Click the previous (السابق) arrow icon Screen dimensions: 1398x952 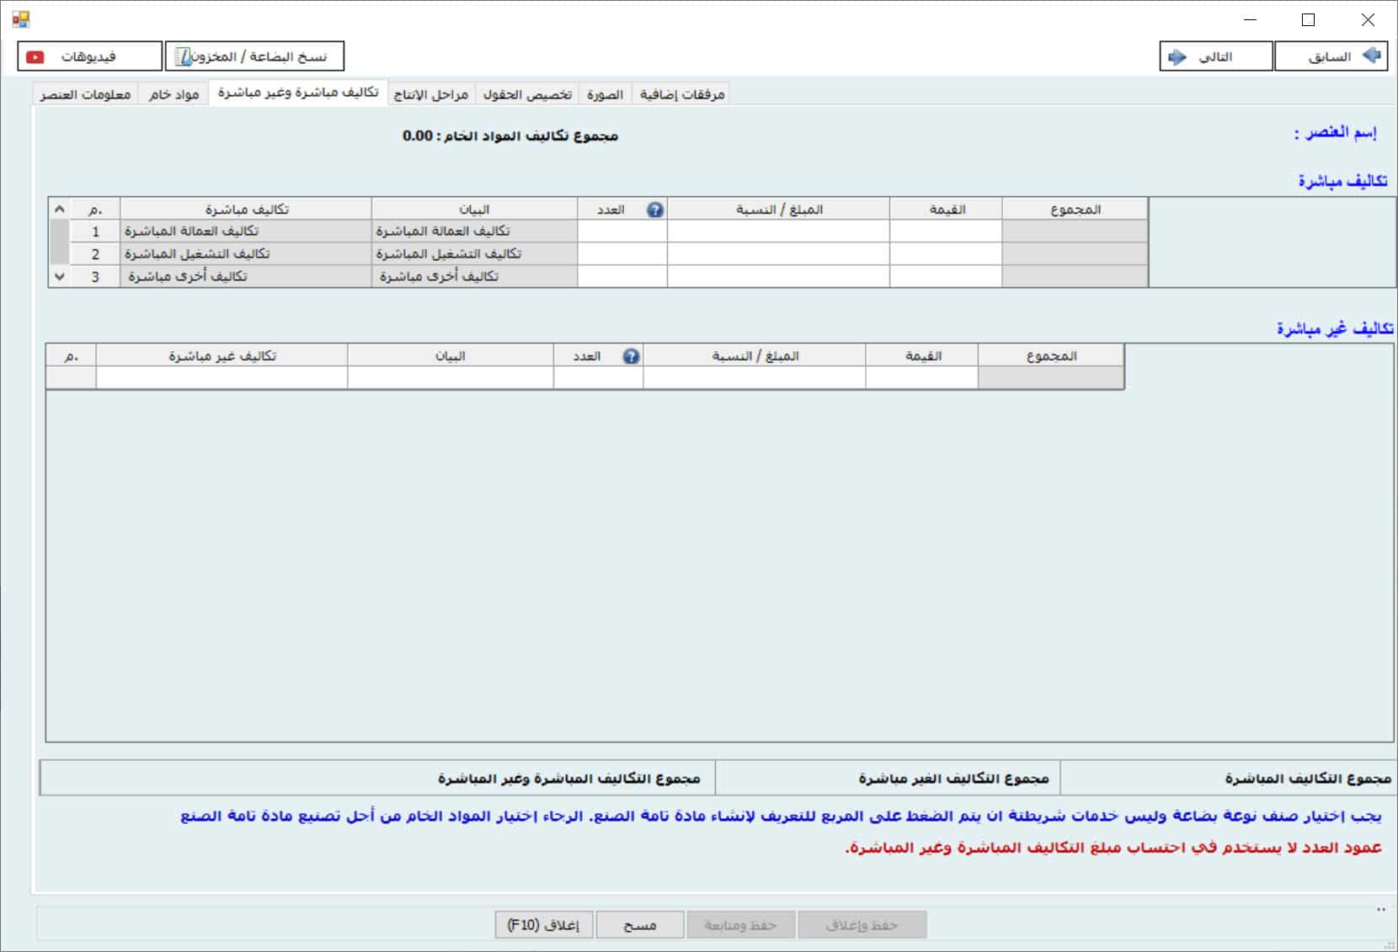tap(1372, 56)
